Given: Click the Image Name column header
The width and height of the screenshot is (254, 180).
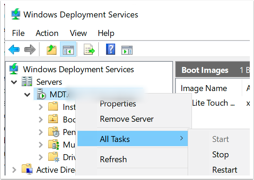Looking at the screenshot, I should tap(204, 89).
